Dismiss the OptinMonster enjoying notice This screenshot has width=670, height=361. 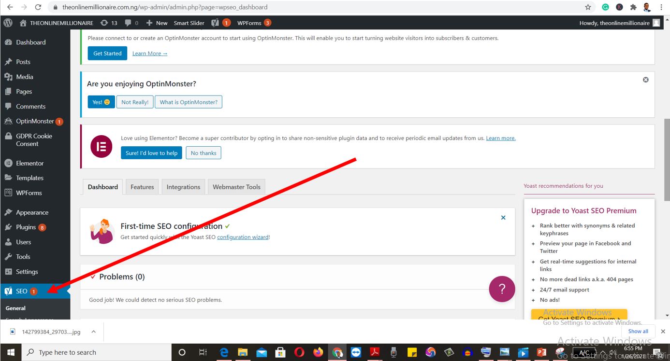pos(645,80)
